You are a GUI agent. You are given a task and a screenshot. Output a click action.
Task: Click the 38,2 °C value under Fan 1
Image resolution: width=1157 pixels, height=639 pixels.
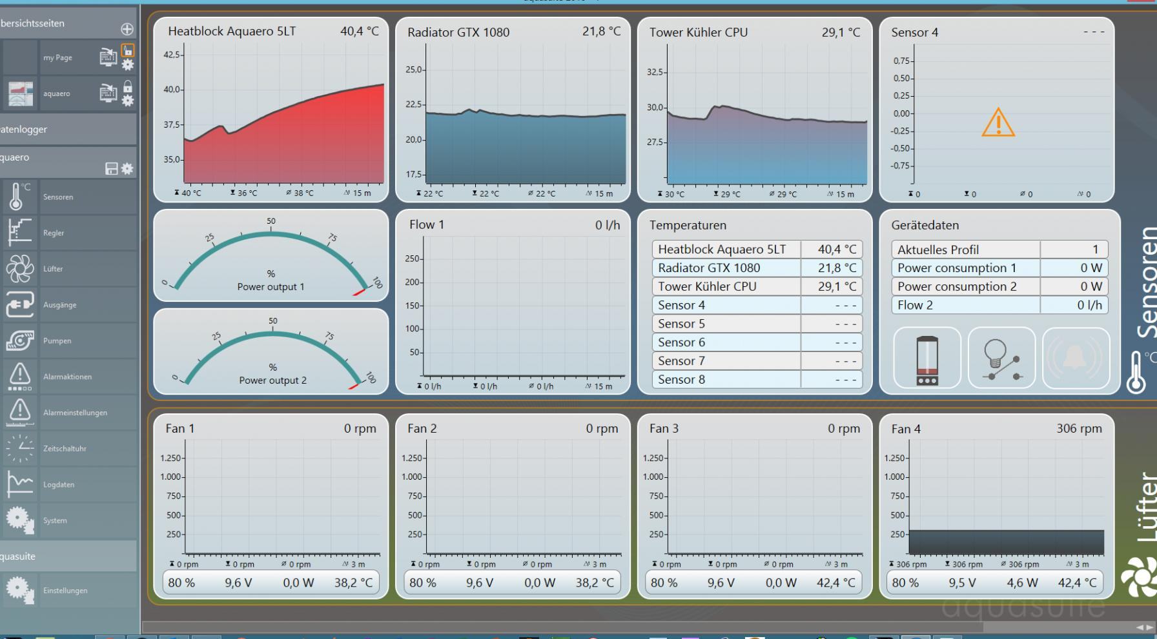pos(353,583)
